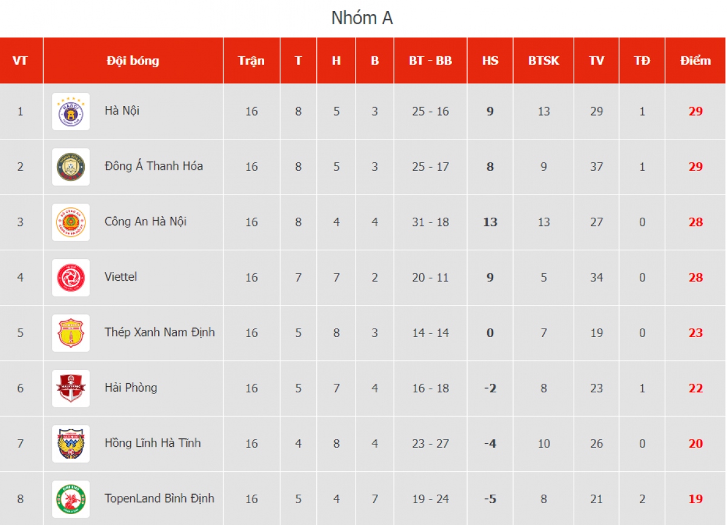727x525 pixels.
Task: Click the BT - BB column header
Action: [431, 61]
